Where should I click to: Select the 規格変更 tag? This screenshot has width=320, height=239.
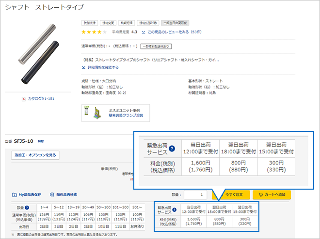[x=108, y=23]
